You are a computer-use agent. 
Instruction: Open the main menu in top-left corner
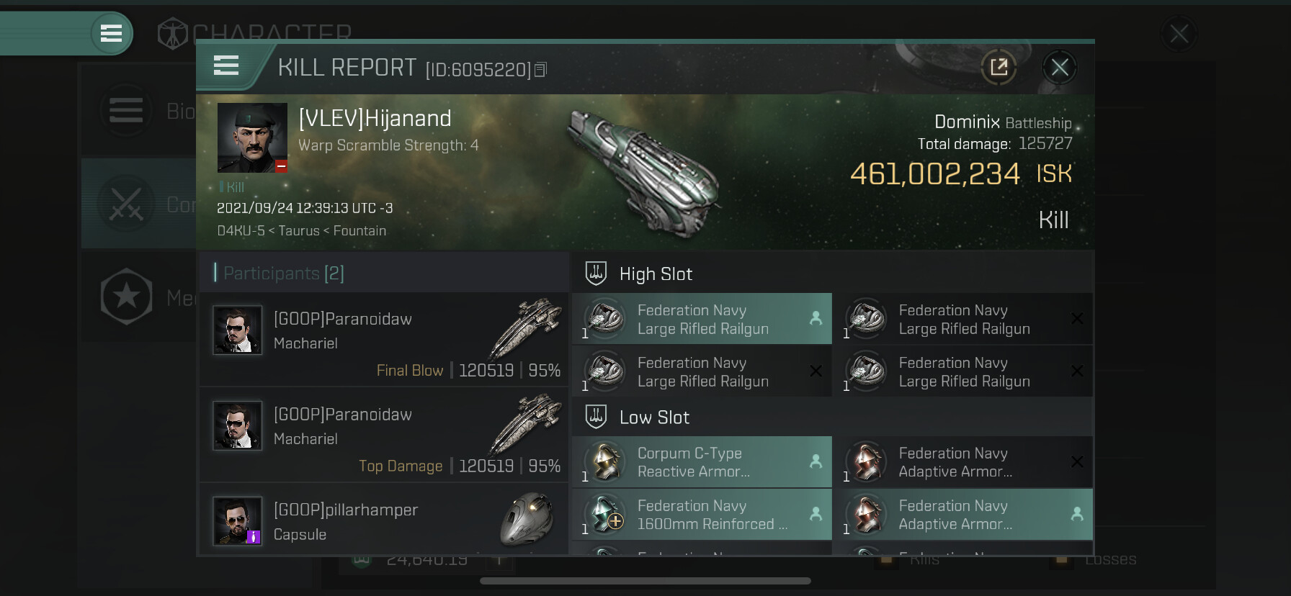point(111,33)
